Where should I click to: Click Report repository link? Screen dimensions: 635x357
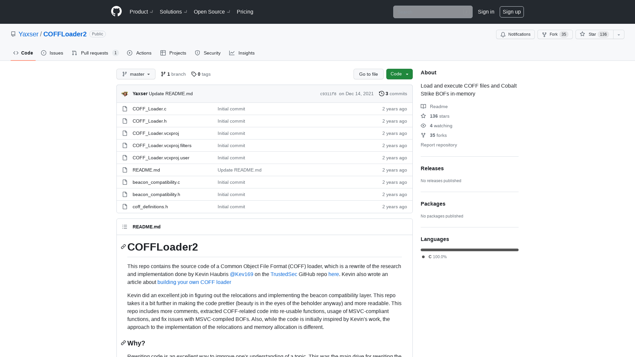pos(439,145)
